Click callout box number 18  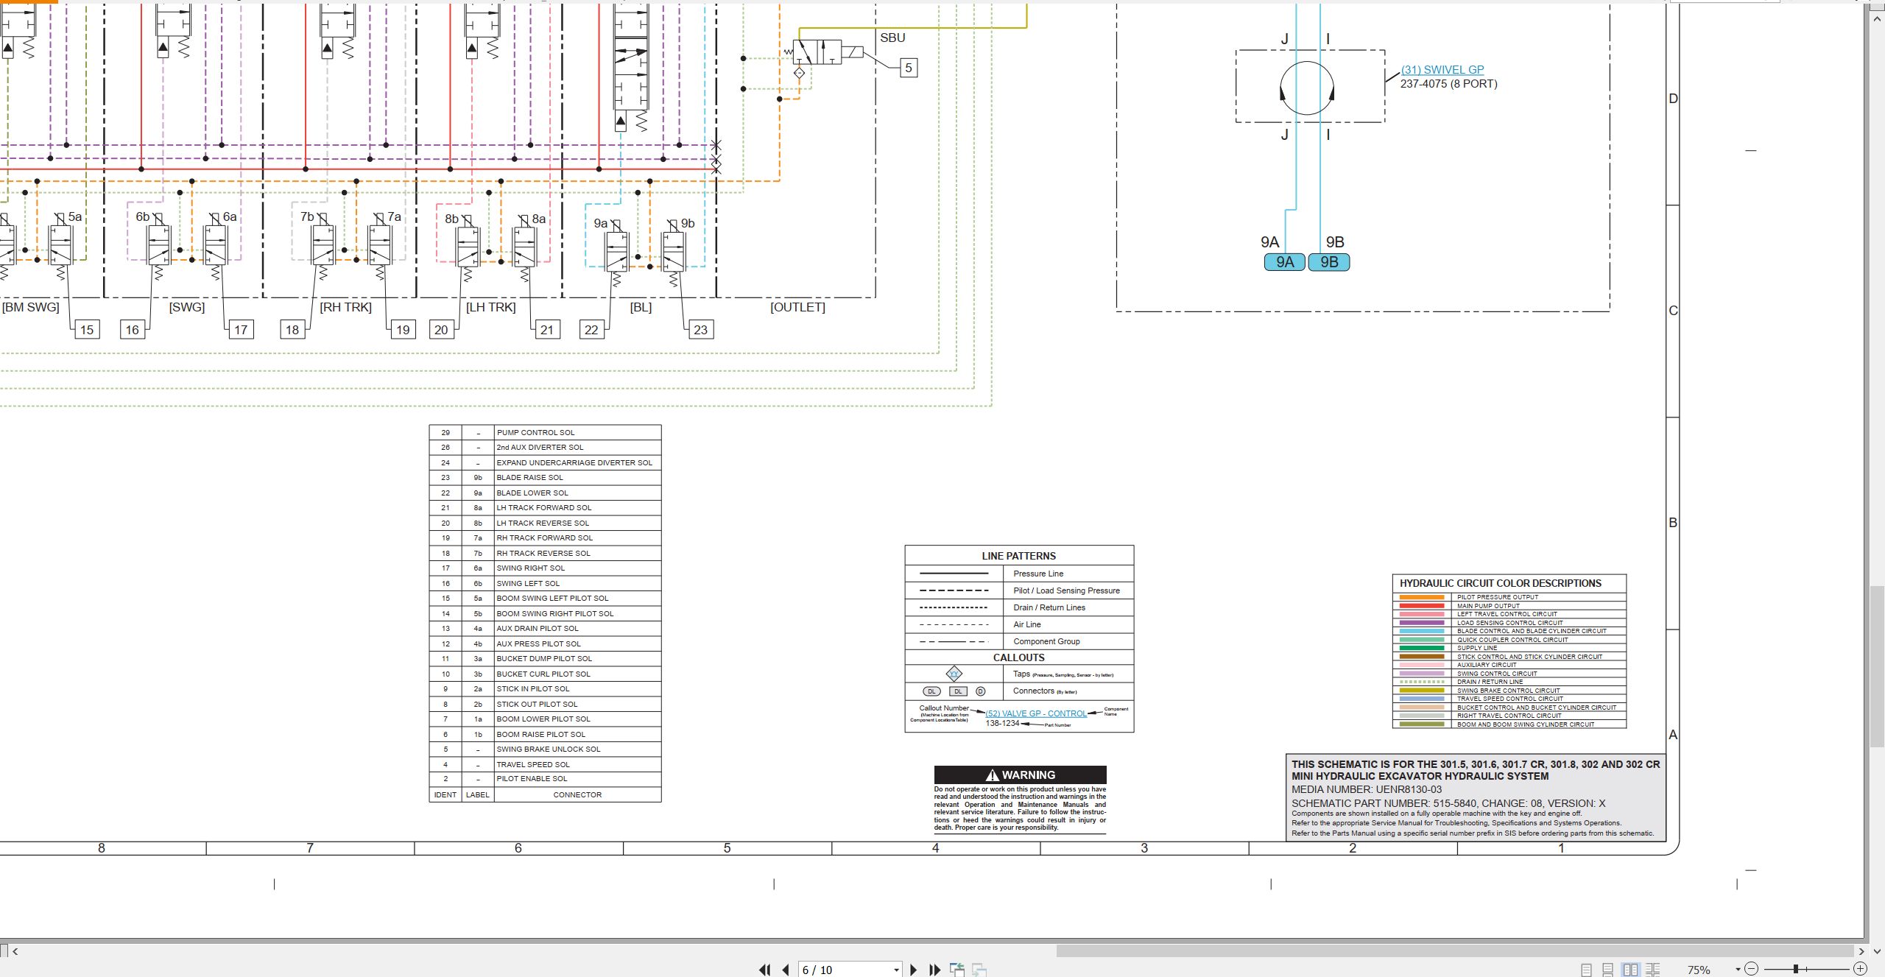292,330
